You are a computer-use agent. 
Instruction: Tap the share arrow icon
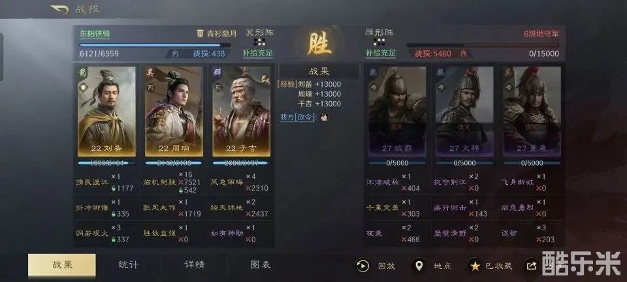click(531, 266)
